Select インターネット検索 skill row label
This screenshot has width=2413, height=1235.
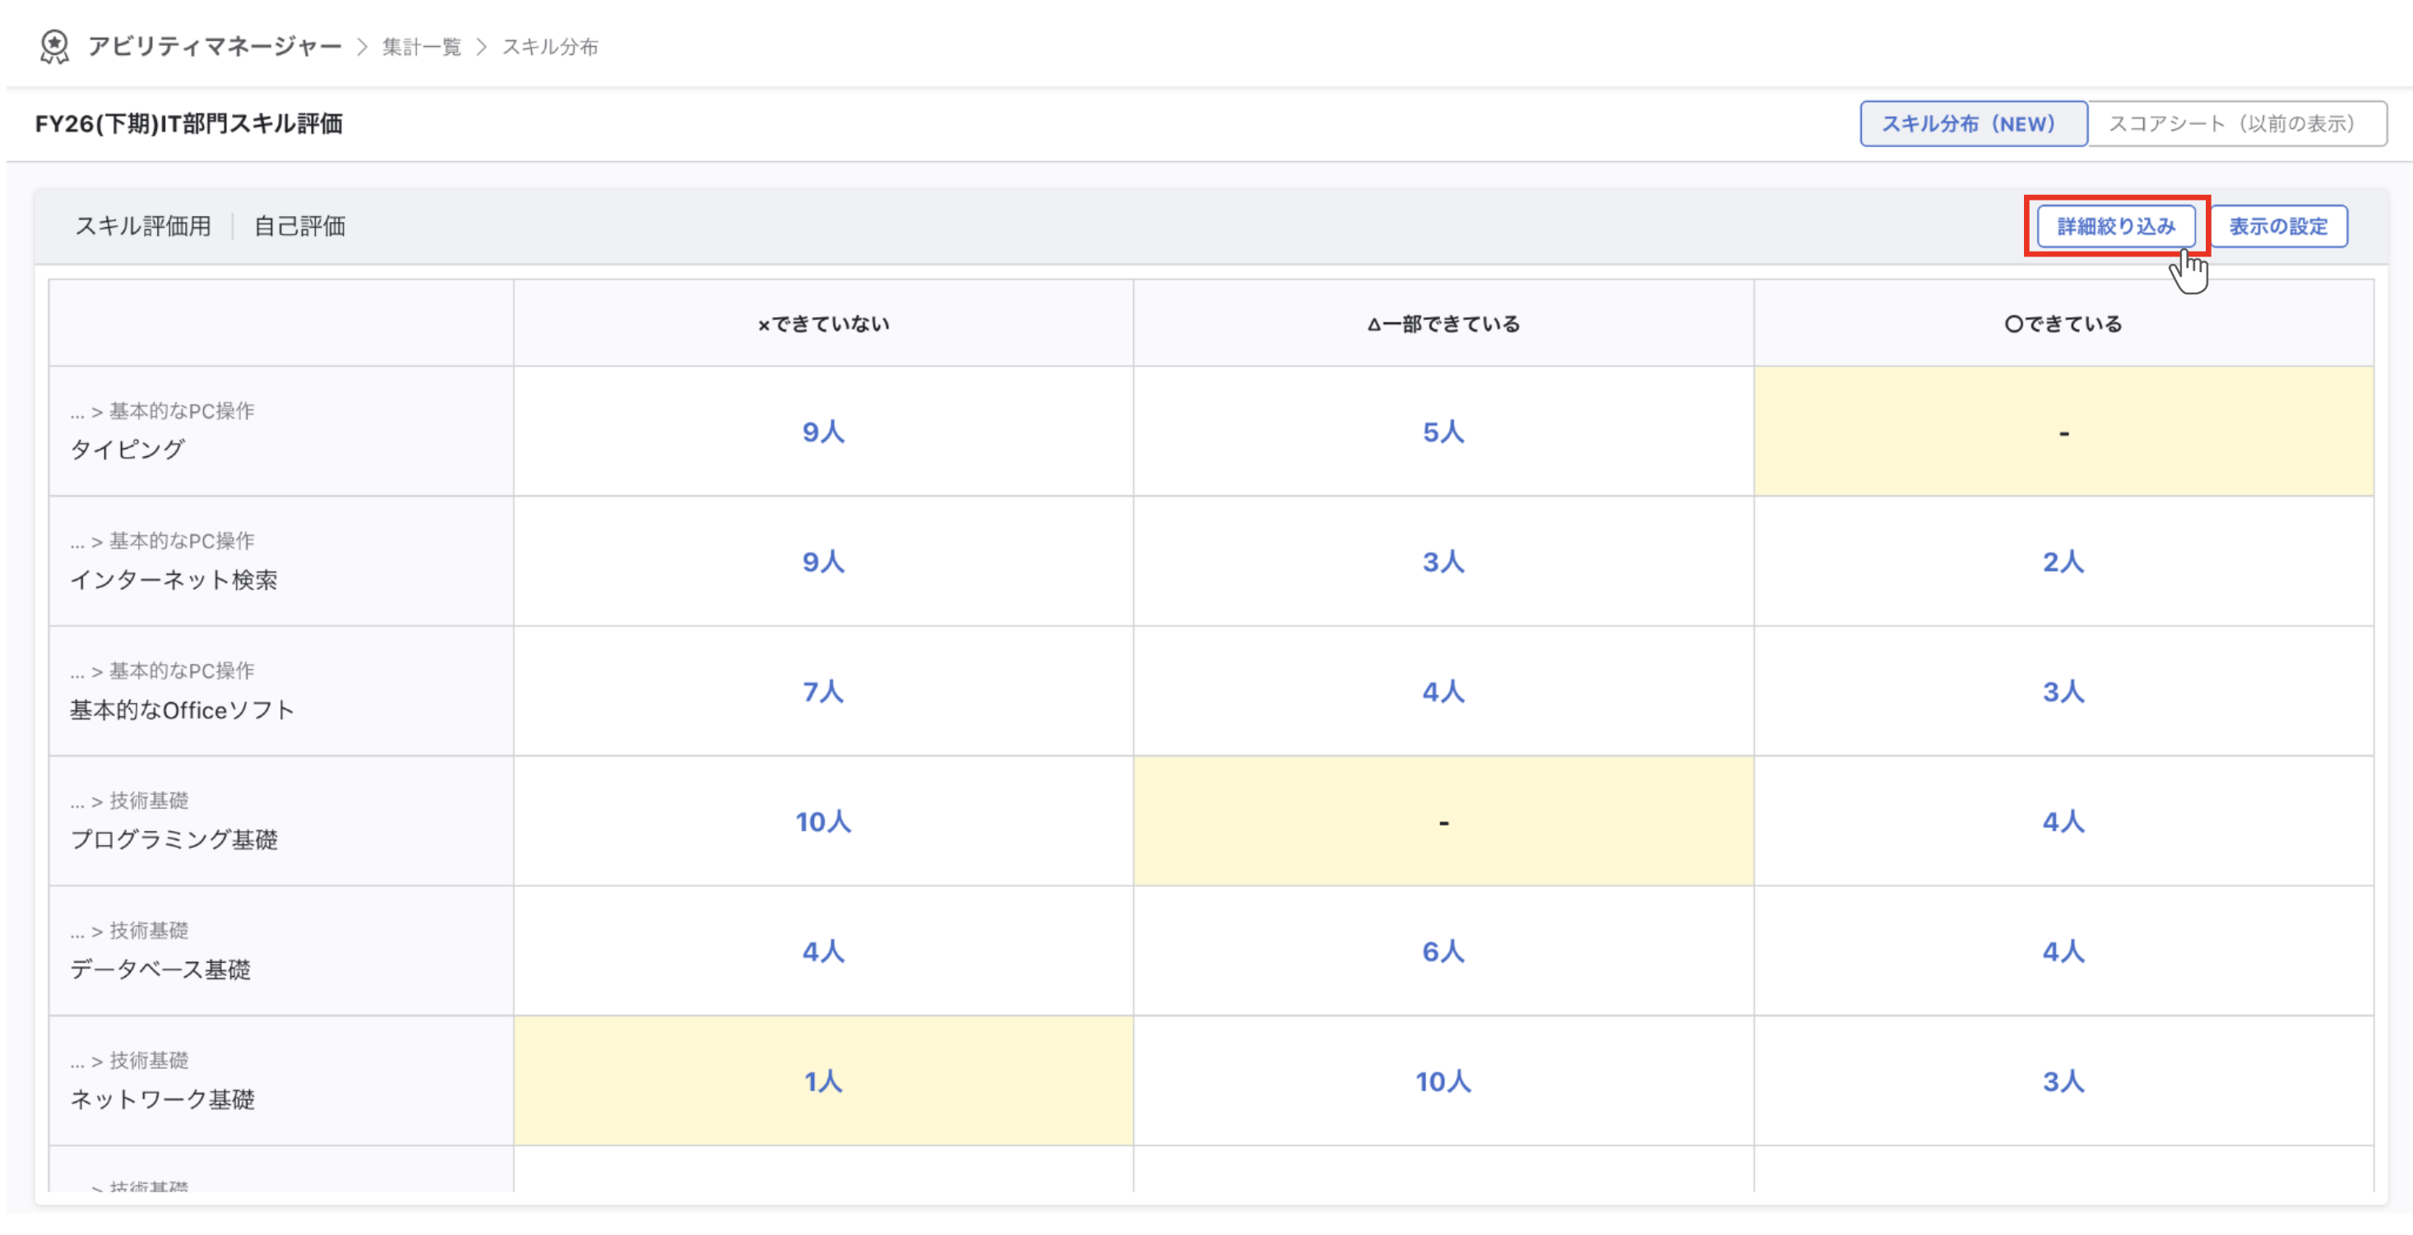(174, 580)
